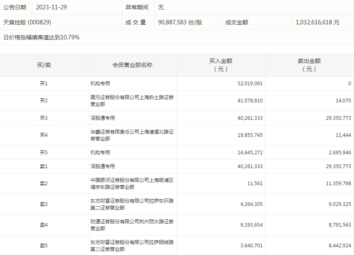
Task: Click turnover value 1,032,616,618 元
Action: [x=318, y=22]
